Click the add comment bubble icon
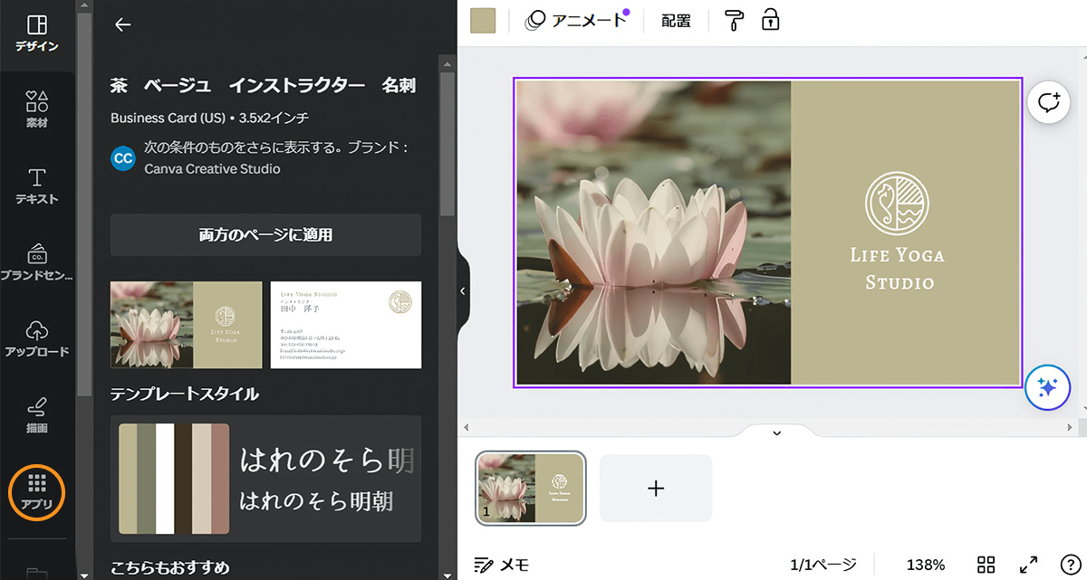Viewport: 1087px width, 580px height. coord(1047,103)
